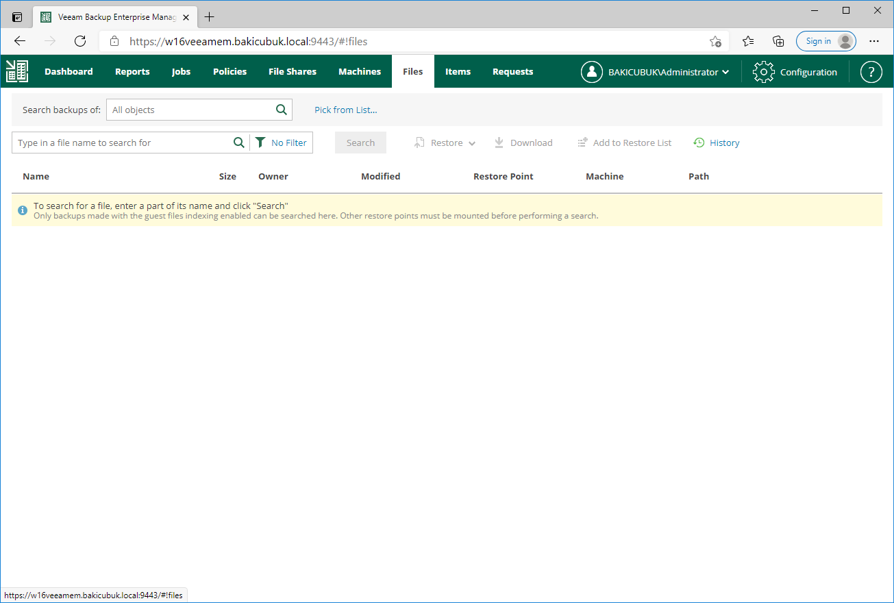894x603 pixels.
Task: Click the blue info icon in banner
Action: (23, 210)
